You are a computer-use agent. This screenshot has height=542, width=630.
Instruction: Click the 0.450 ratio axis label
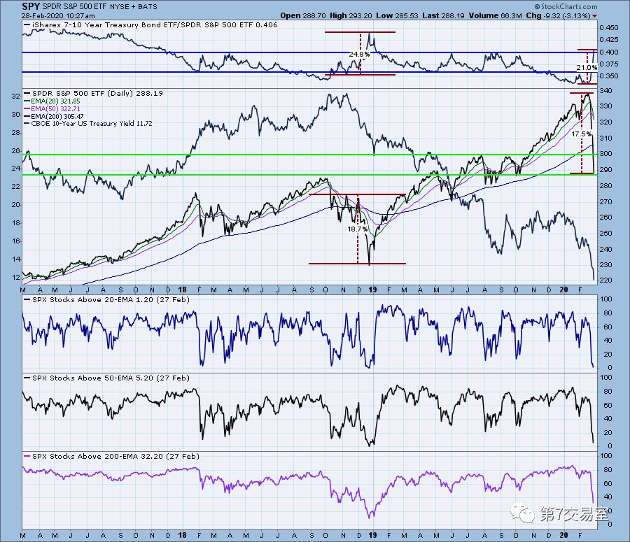pos(609,28)
